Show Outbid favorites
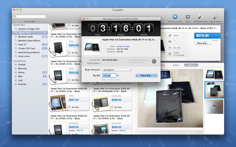This screenshot has height=147, width=236. point(30,64)
